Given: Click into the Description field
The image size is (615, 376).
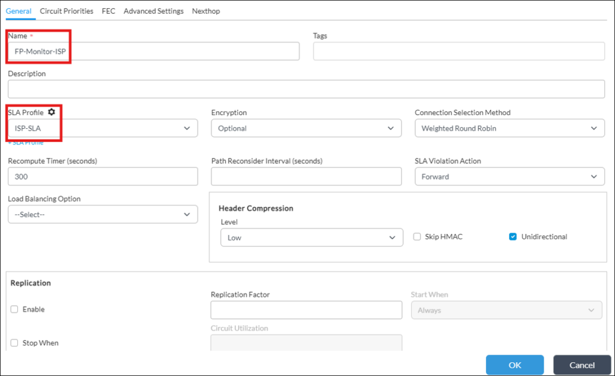Looking at the screenshot, I should (306, 89).
